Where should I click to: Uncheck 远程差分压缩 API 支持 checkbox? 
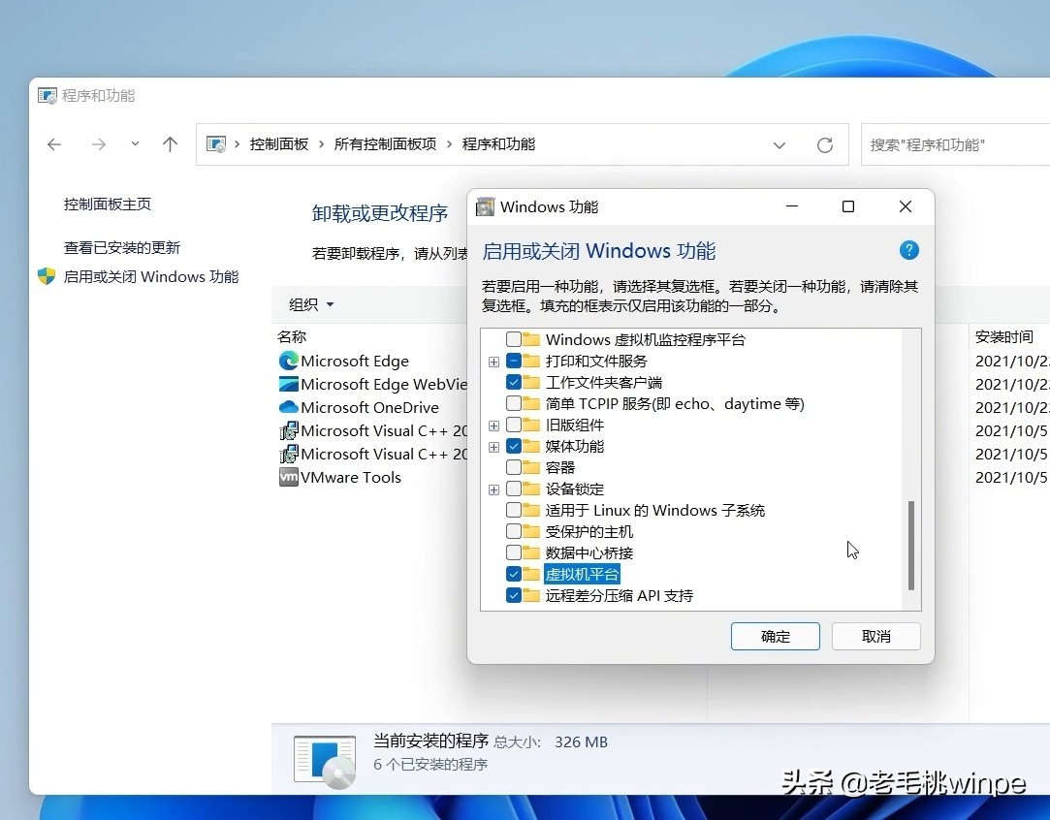click(x=514, y=595)
